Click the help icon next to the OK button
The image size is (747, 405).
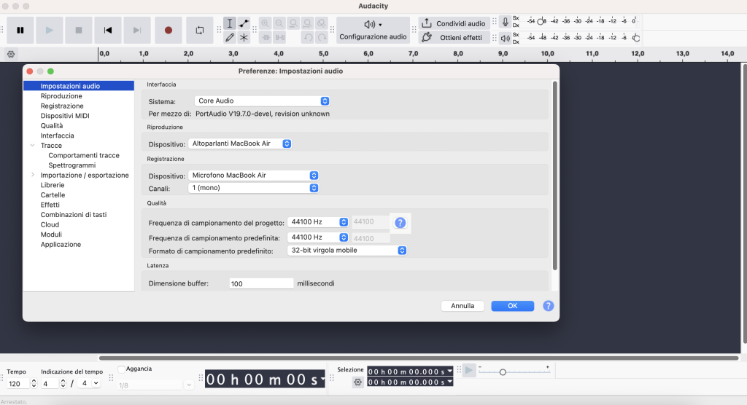549,306
